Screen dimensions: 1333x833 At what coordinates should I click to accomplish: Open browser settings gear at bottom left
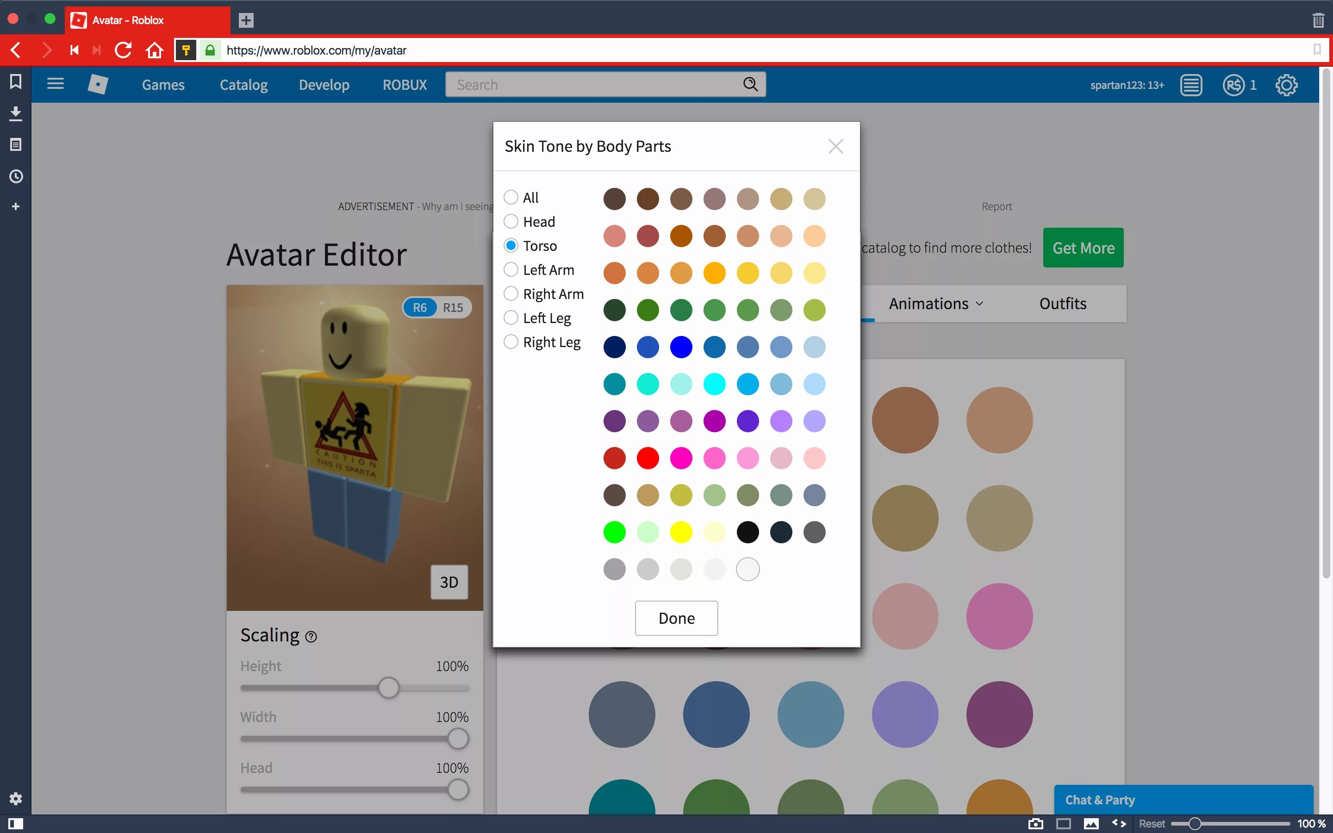15,798
